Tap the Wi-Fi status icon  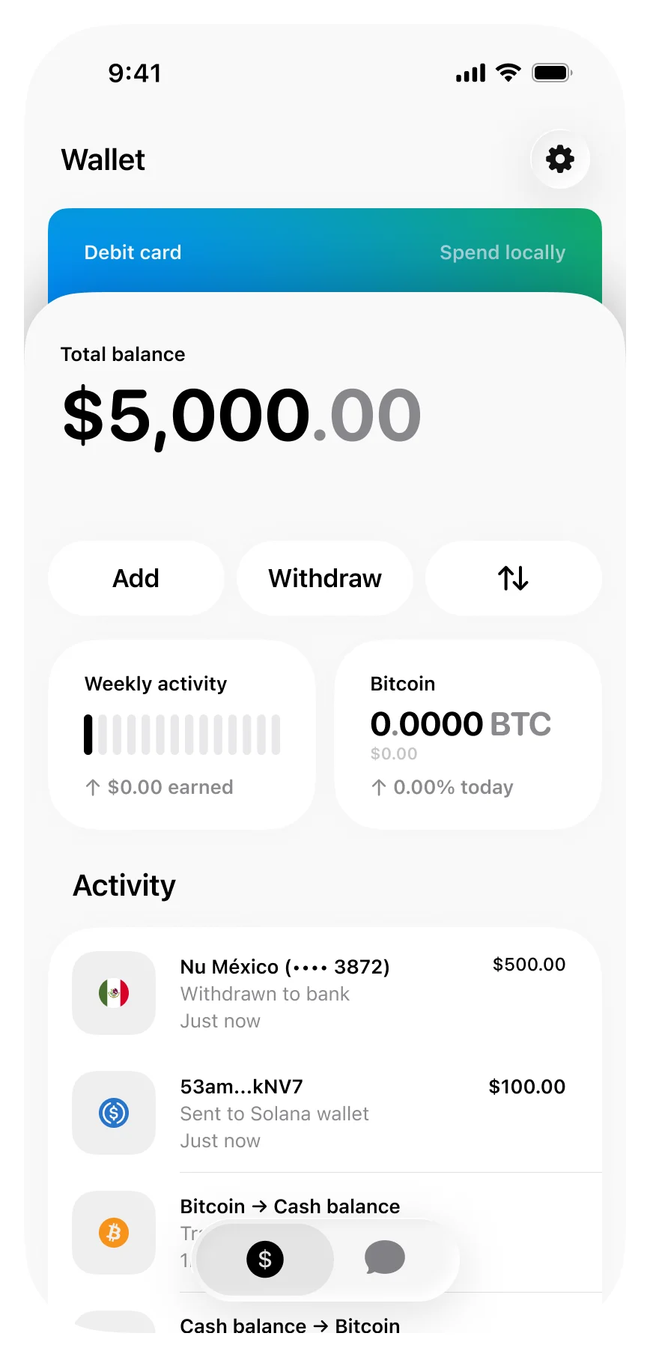(x=508, y=73)
